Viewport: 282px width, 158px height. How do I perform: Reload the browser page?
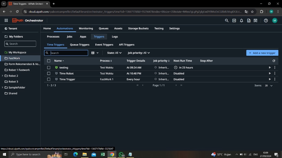coord(17,12)
